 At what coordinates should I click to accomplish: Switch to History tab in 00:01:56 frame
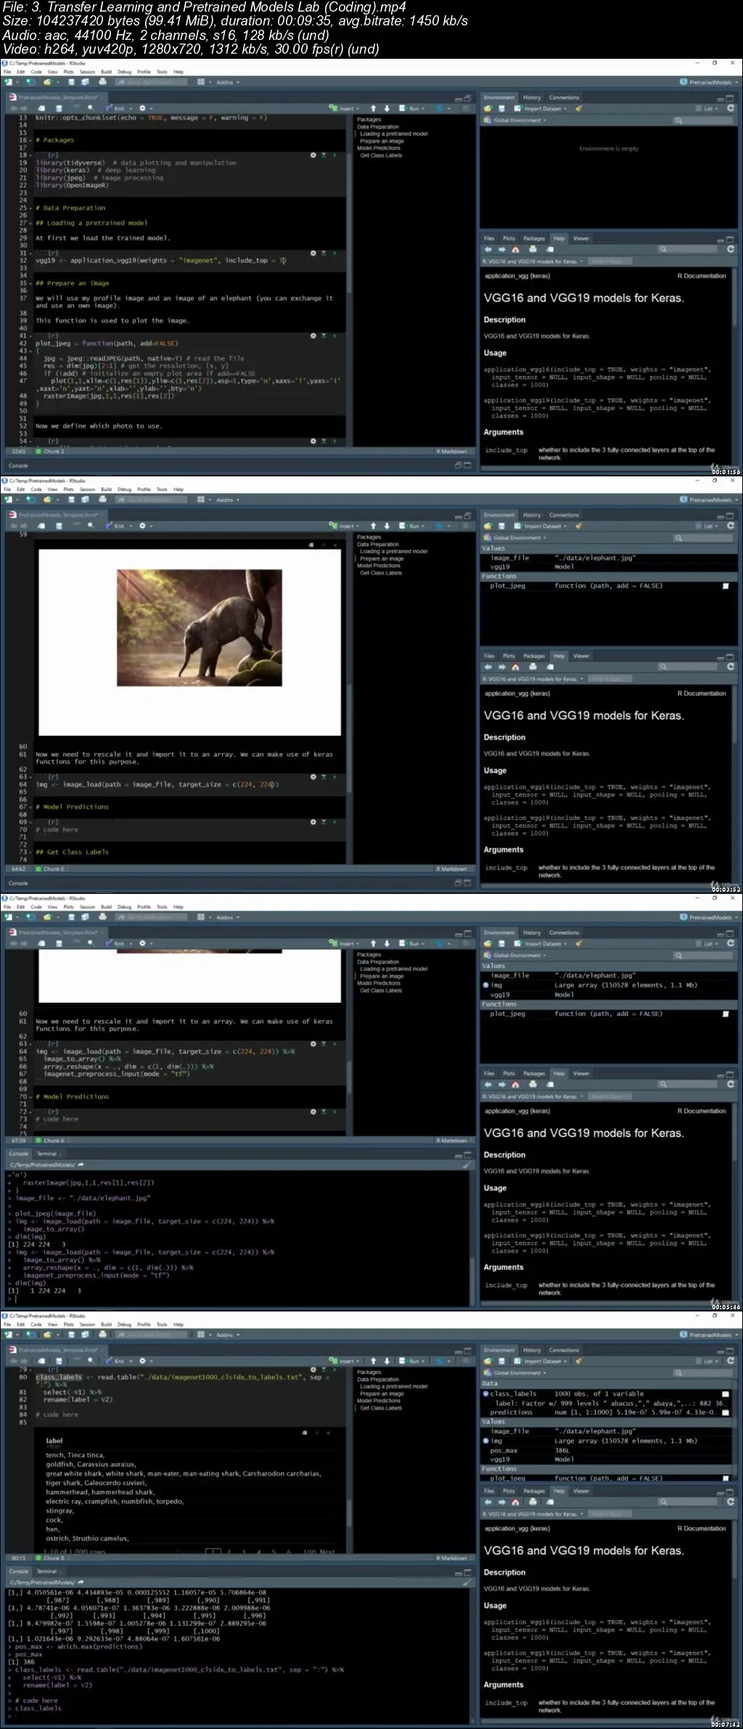coord(532,97)
